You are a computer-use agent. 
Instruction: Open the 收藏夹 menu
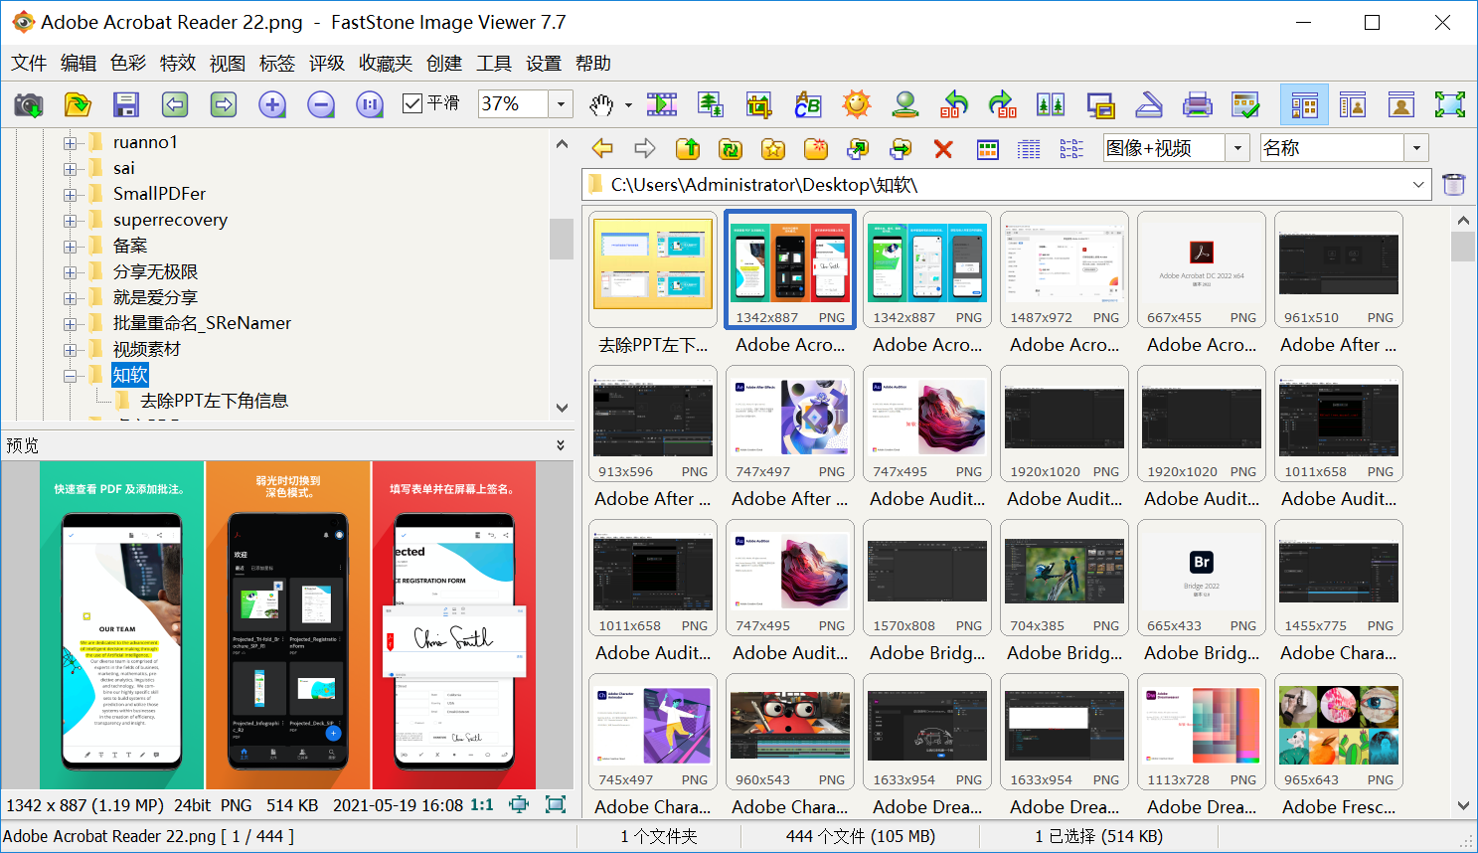tap(386, 64)
